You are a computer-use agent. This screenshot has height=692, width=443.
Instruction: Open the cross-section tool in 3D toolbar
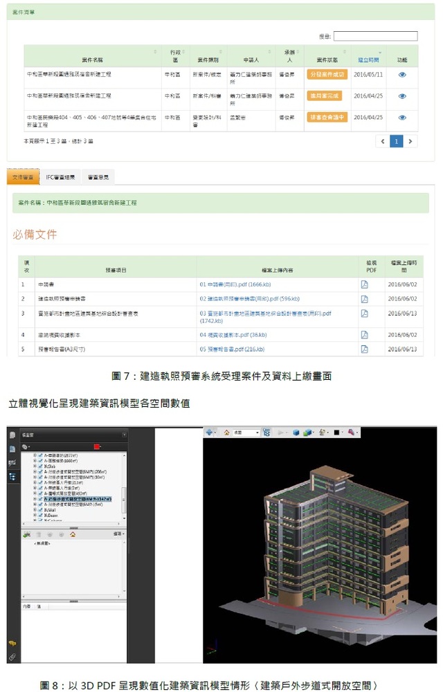tap(352, 432)
